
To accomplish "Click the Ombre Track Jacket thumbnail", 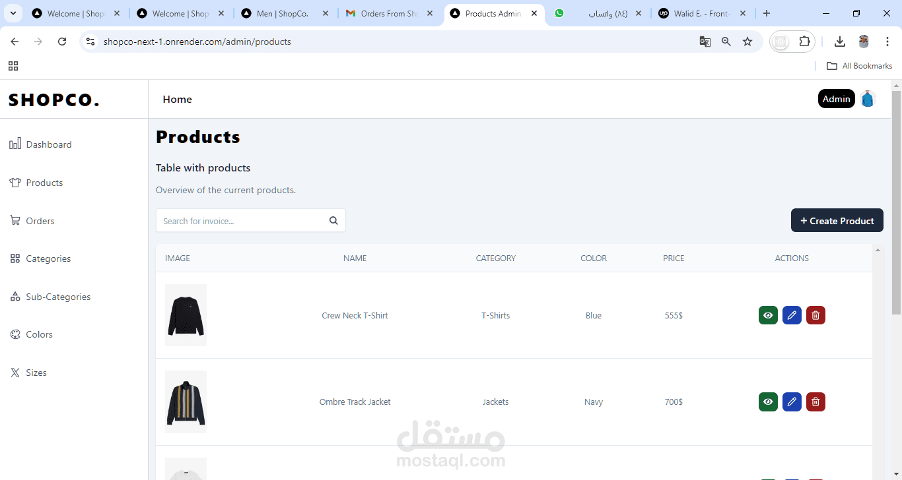I will coord(186,402).
